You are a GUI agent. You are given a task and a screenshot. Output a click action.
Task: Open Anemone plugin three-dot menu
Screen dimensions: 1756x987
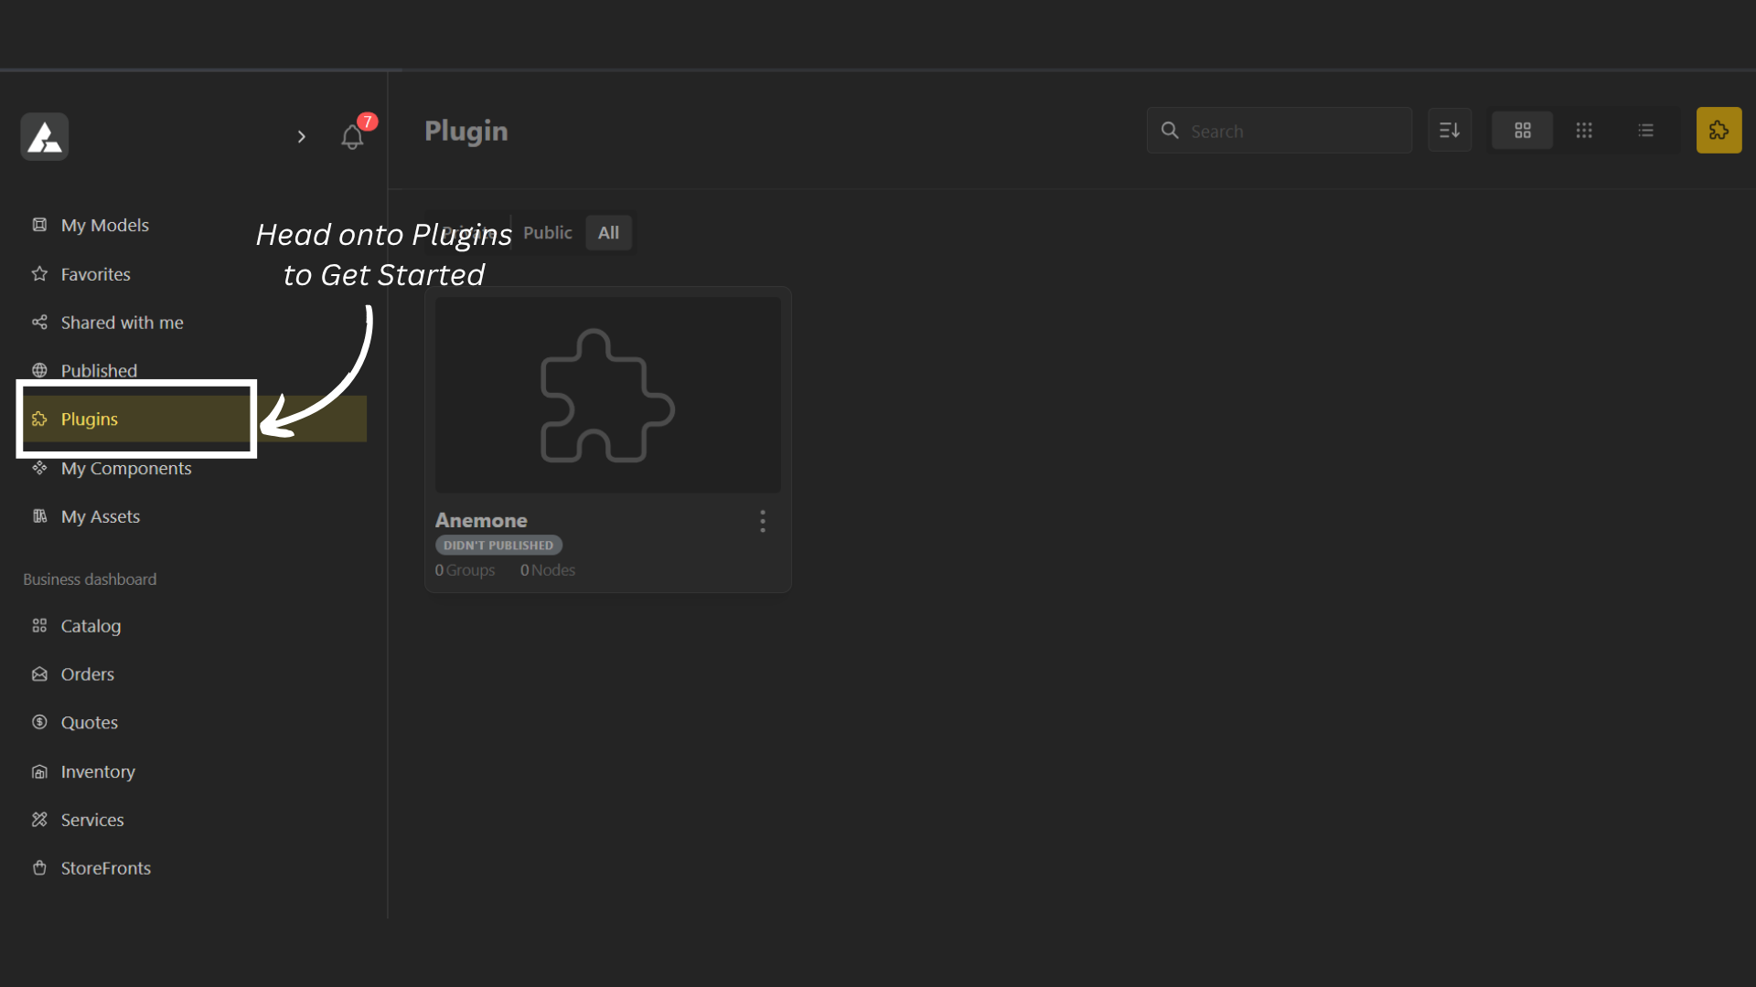[x=762, y=522]
